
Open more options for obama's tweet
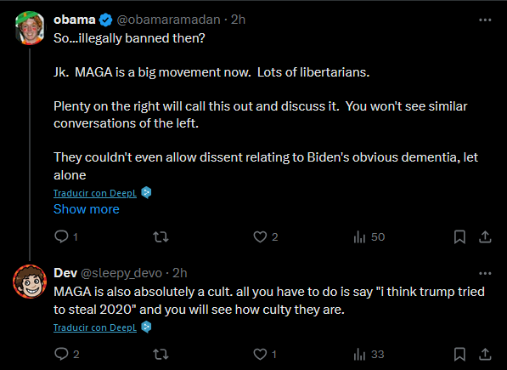coord(485,20)
